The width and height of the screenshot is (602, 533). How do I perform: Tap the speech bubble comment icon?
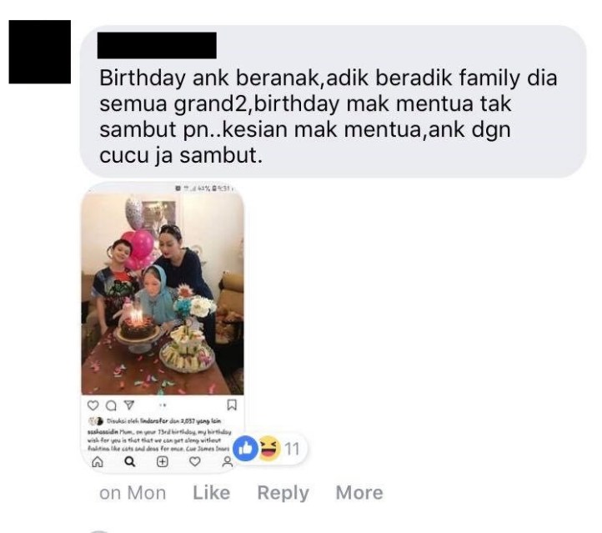point(111,405)
